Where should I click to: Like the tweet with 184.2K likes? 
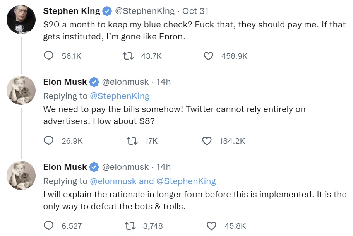coord(207,141)
